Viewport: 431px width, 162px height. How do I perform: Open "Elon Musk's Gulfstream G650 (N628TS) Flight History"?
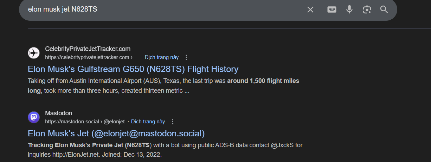(x=133, y=69)
